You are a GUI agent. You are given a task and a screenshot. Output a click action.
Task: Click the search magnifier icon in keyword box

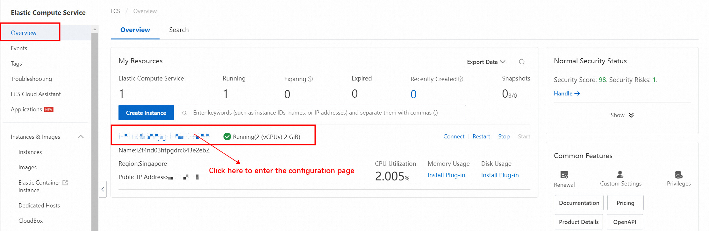184,113
